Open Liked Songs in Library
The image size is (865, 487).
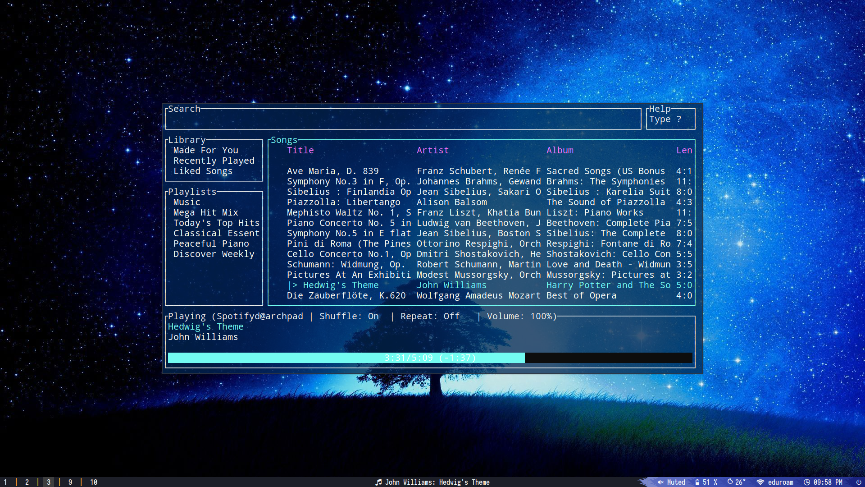203,171
